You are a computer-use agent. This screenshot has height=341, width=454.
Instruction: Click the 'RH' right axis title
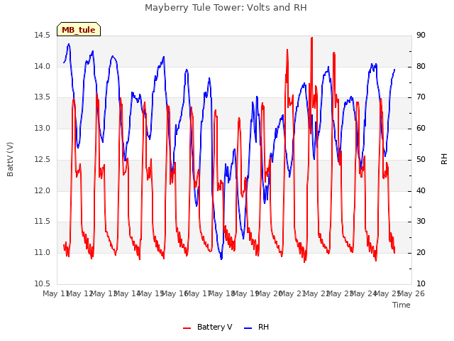click(444, 159)
